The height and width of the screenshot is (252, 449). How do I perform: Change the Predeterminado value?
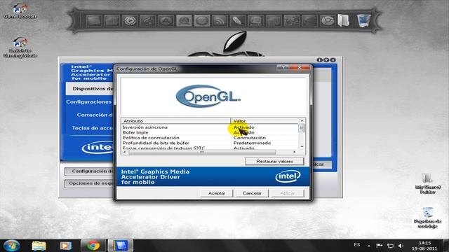(x=252, y=143)
